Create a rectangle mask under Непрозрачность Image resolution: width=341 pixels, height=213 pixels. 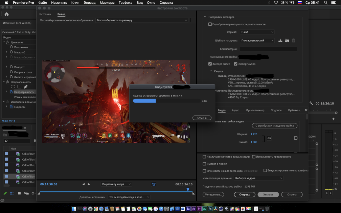tap(19, 87)
